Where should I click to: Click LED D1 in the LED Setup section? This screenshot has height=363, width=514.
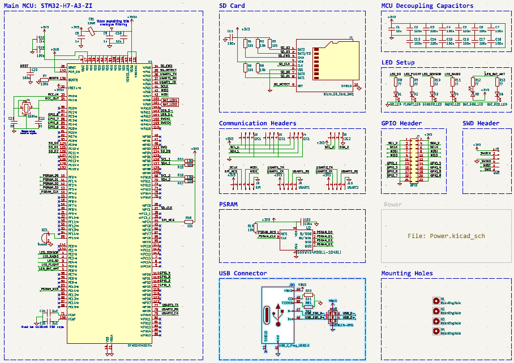pyautogui.click(x=396, y=94)
